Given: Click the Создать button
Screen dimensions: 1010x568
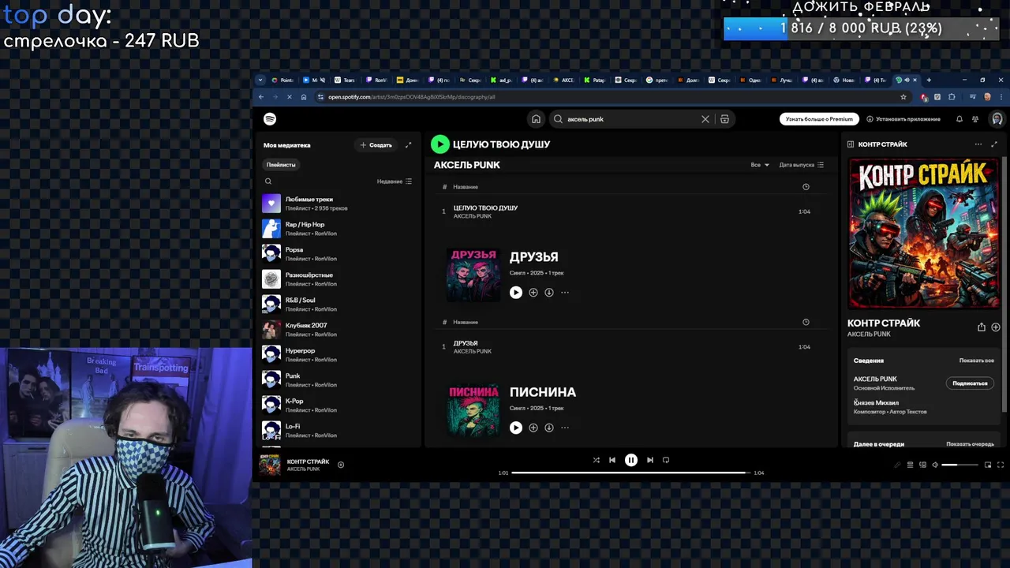Looking at the screenshot, I should (x=376, y=145).
